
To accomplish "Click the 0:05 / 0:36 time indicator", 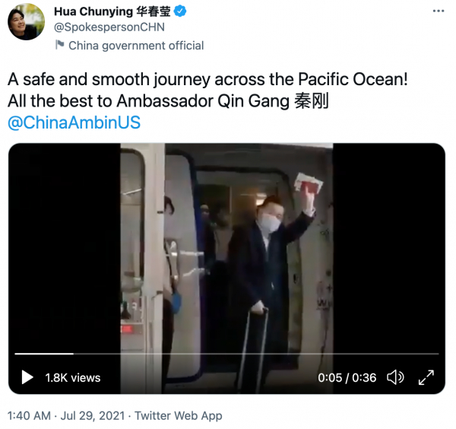I will (348, 377).
